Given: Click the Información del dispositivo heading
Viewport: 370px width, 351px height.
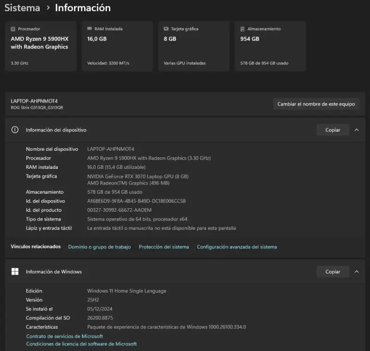Looking at the screenshot, I should [56, 130].
